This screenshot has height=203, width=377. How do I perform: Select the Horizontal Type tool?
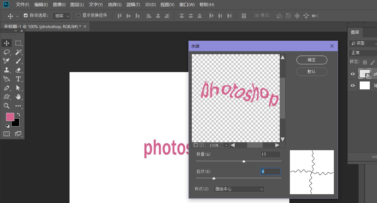click(18, 79)
